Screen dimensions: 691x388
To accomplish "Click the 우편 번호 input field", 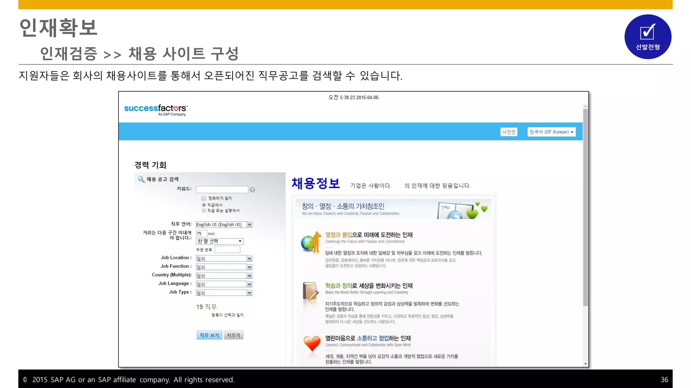I will 227,250.
